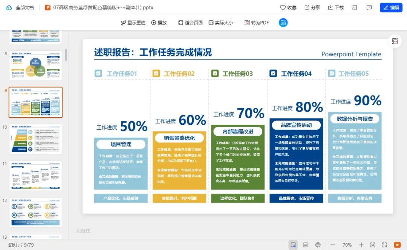The height and width of the screenshot is (250, 407).
Task: Click the 工作任务01 checkbox icon
Action: click(98, 73)
